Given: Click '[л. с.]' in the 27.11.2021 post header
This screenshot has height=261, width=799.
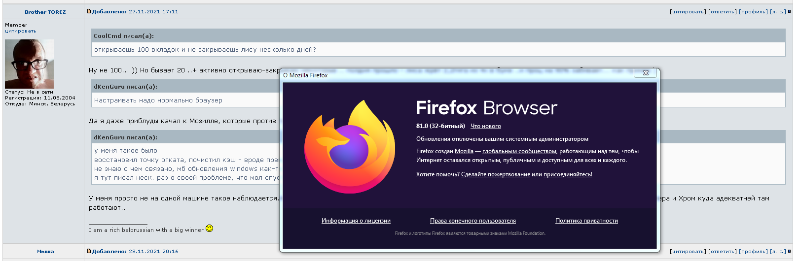Looking at the screenshot, I should pos(778,11).
